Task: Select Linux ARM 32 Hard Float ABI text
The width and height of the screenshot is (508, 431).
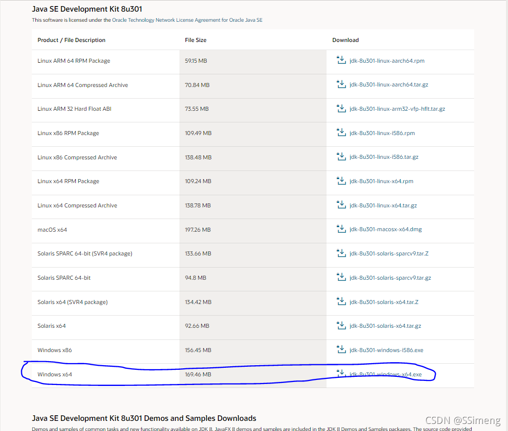Action: click(74, 109)
